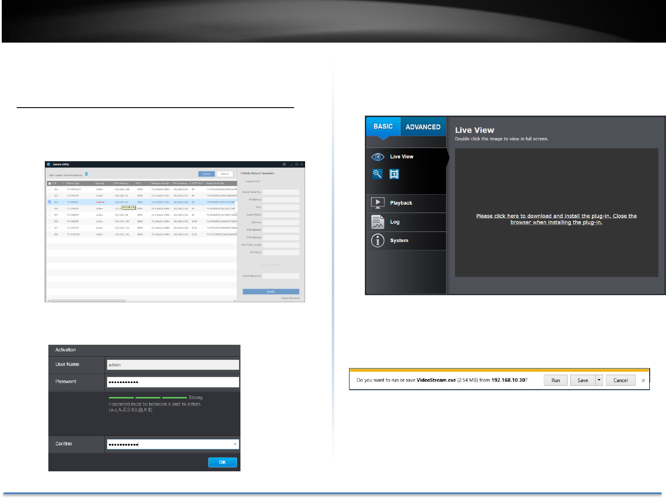Click Run in the download prompt
The height and width of the screenshot is (499, 666).
coord(556,380)
